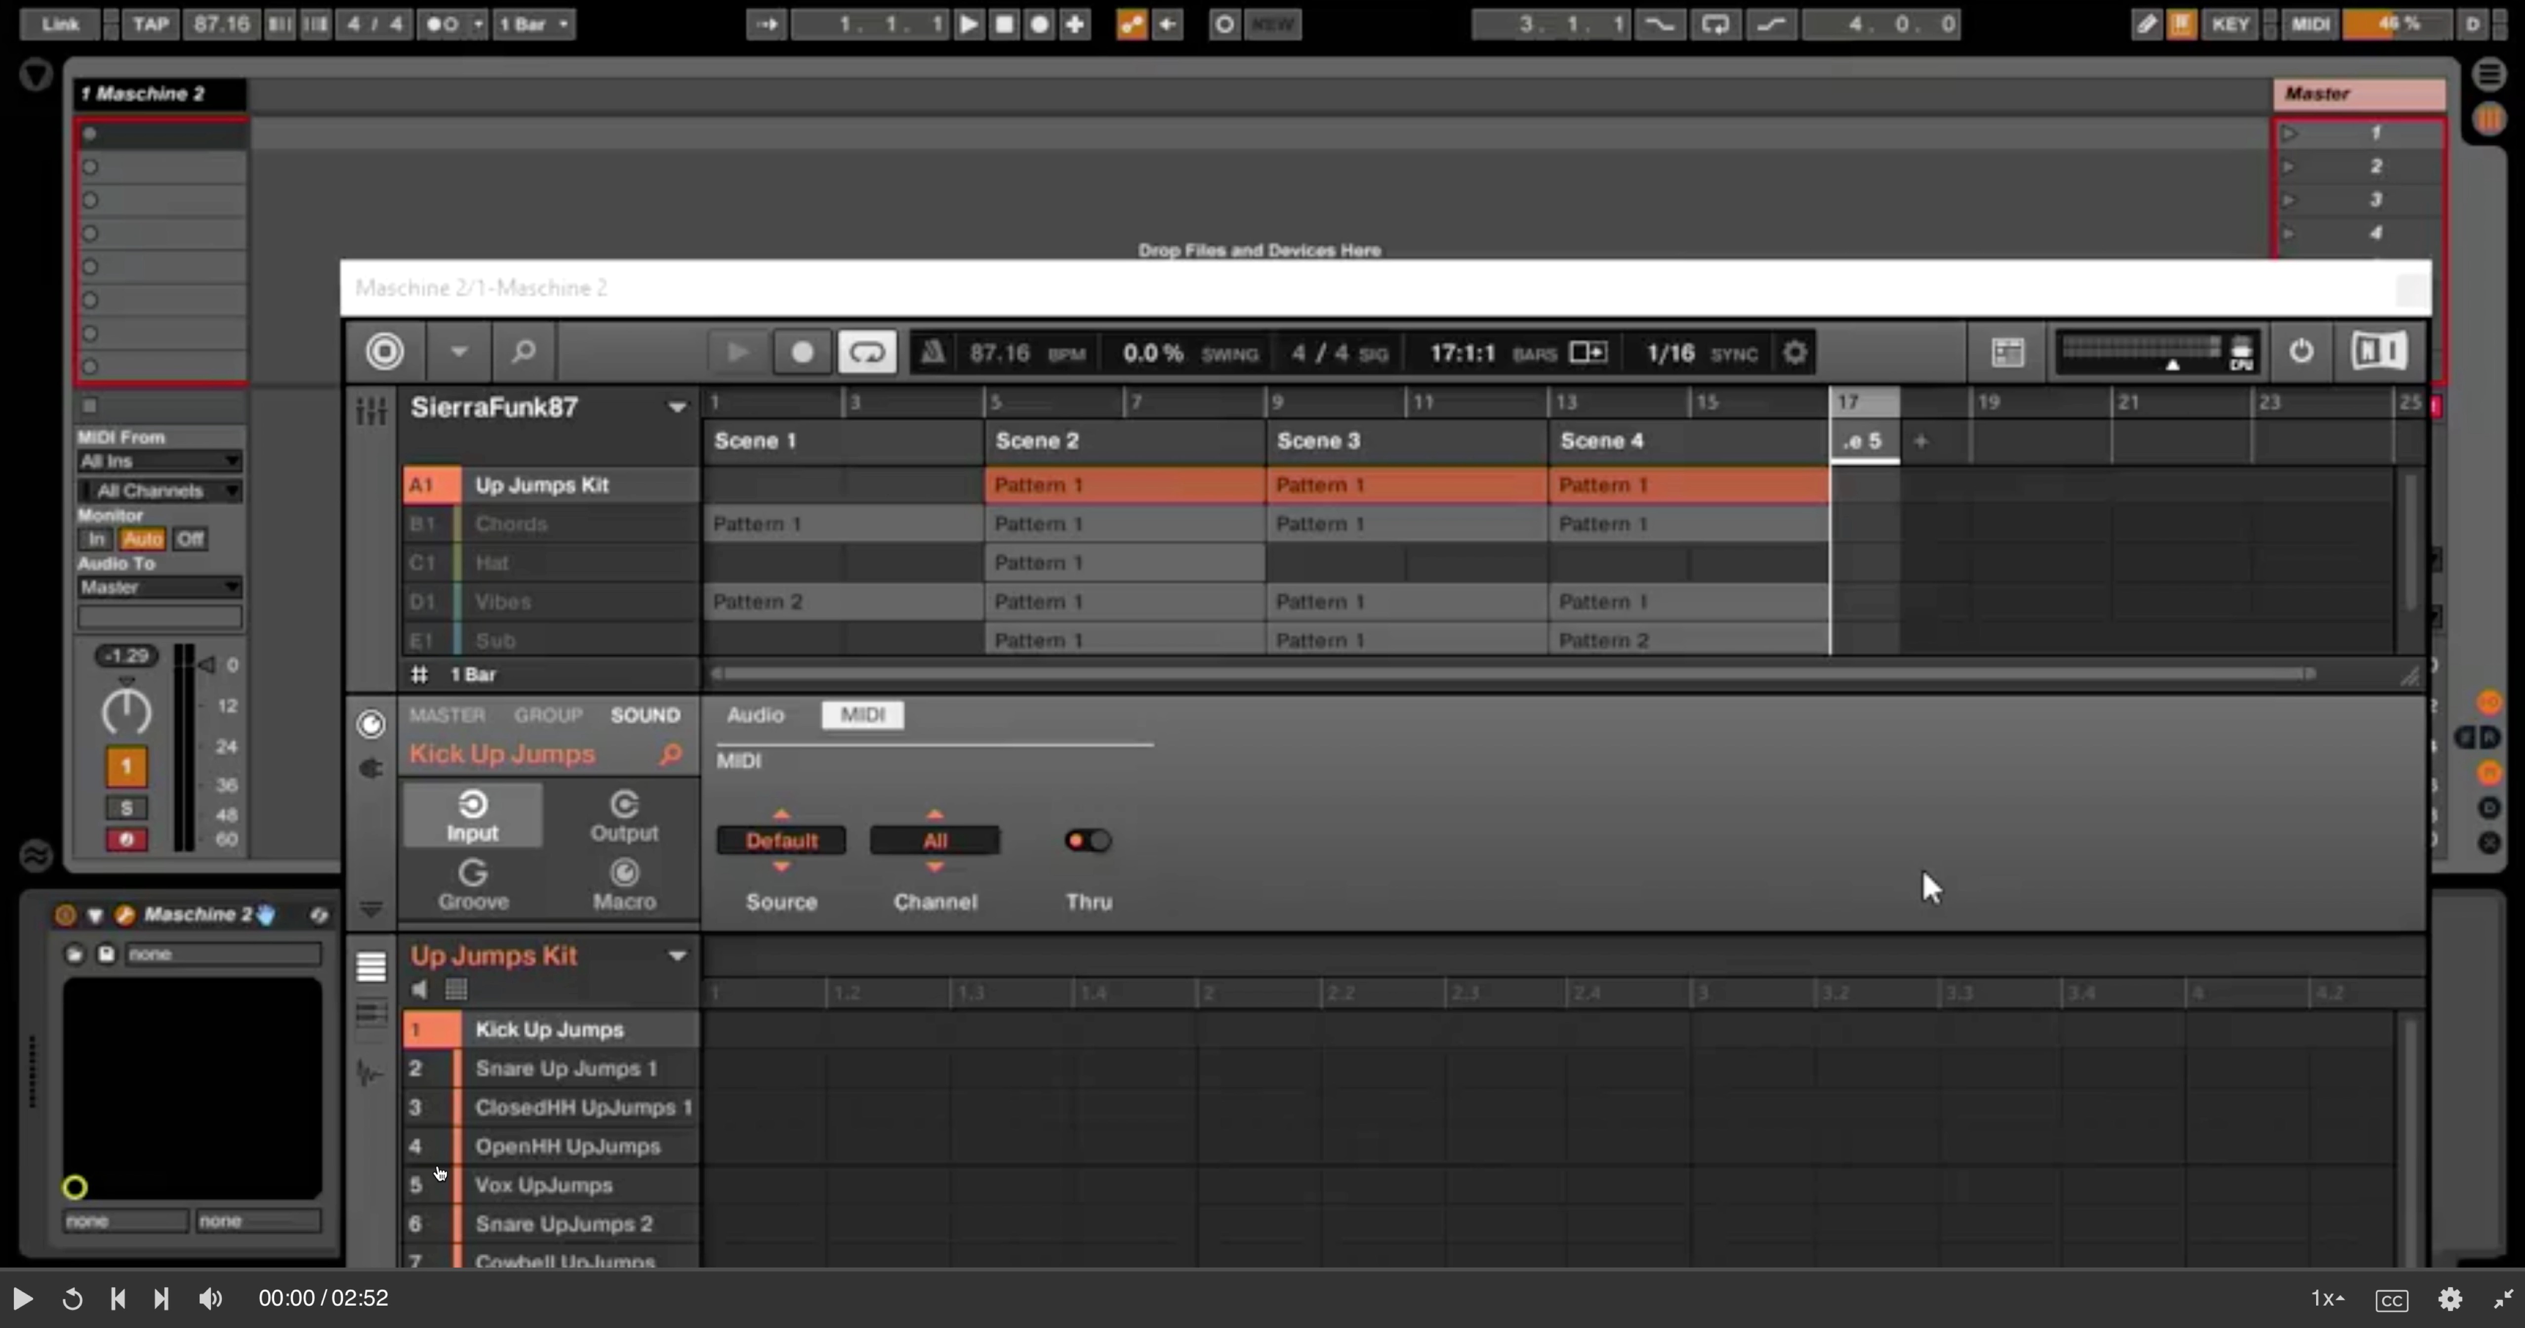Switch to the GROUP tab

pos(548,714)
